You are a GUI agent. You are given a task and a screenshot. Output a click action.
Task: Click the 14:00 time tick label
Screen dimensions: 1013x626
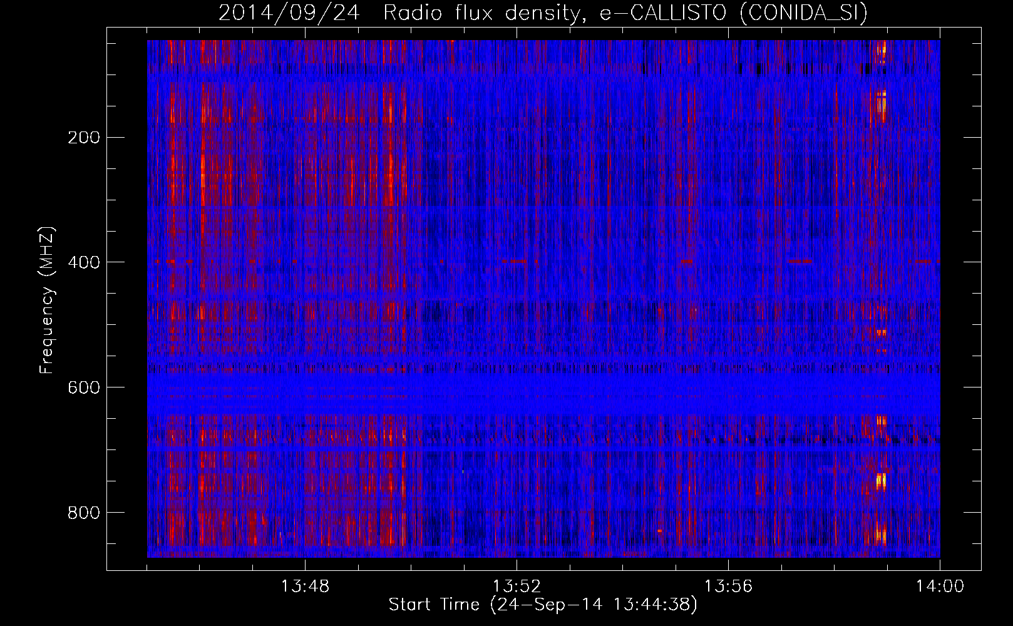(x=940, y=587)
